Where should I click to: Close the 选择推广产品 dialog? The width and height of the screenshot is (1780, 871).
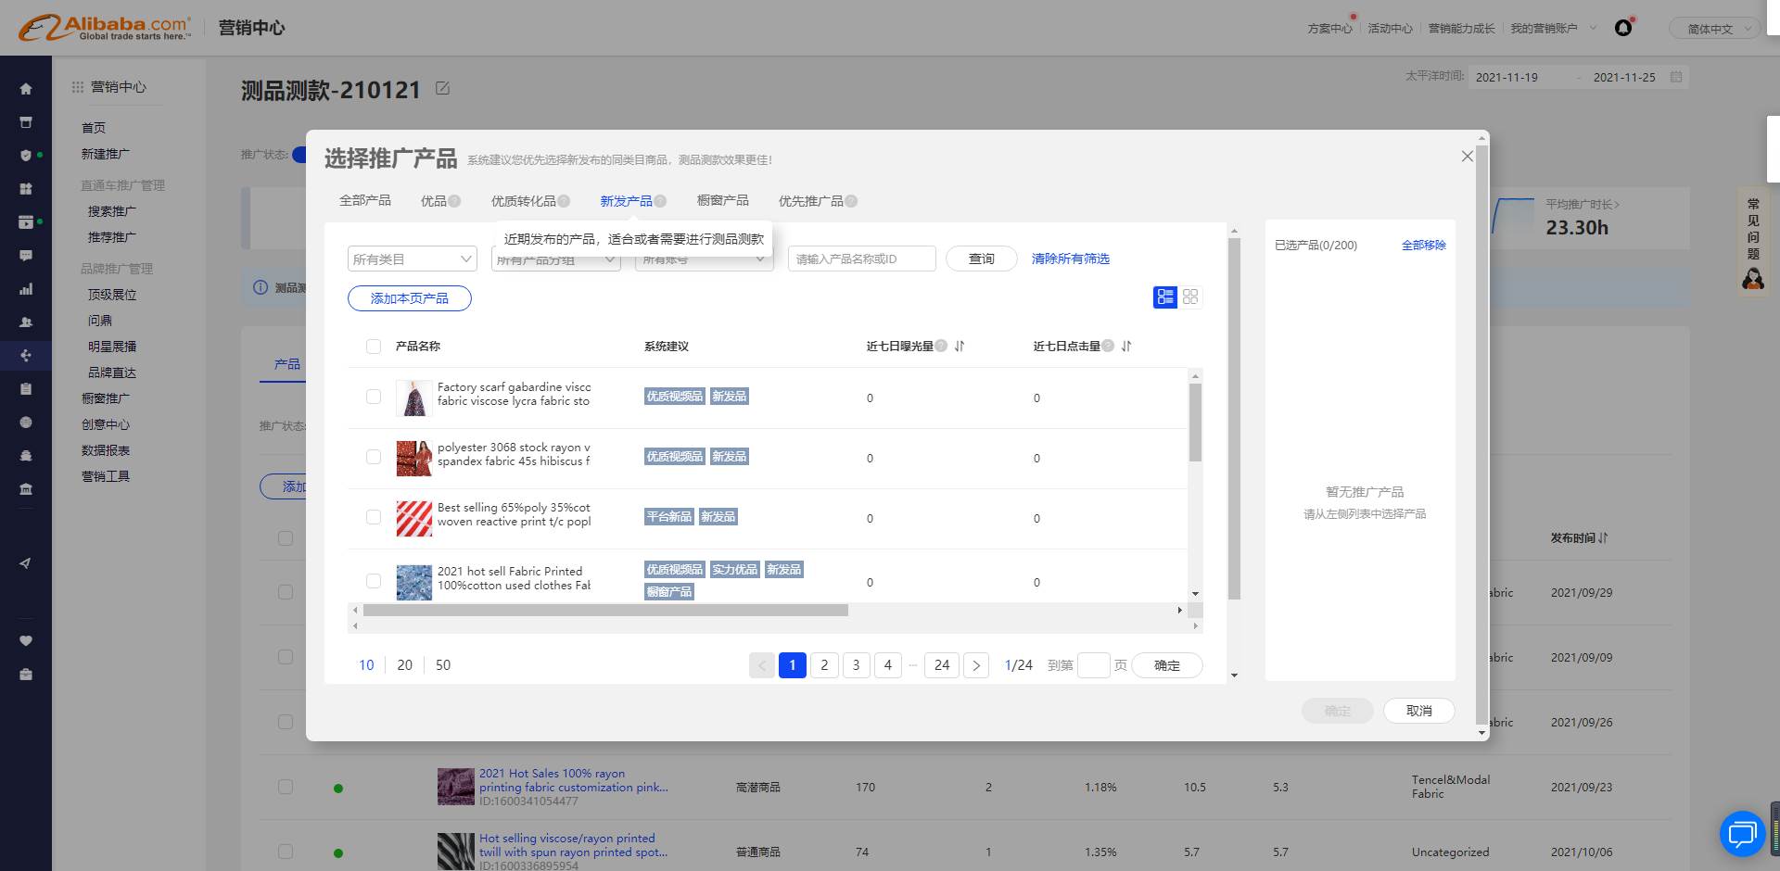[x=1467, y=157]
